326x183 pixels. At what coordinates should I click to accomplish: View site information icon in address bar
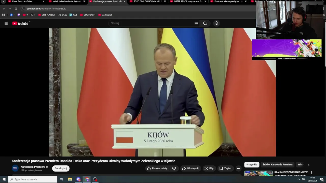(23, 8)
